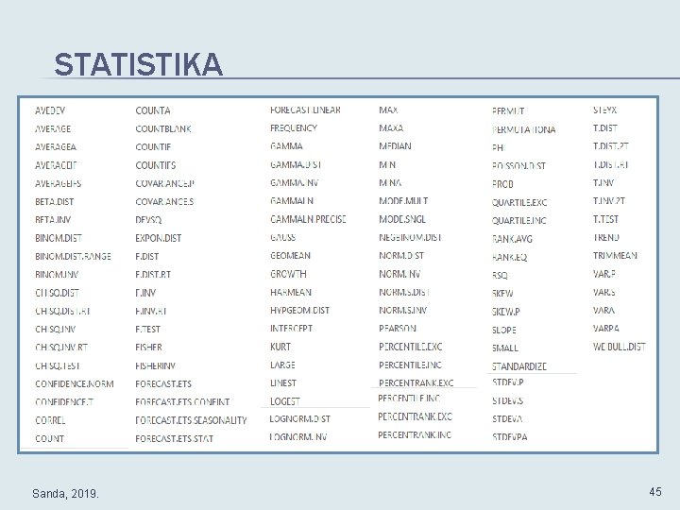Click the CORREL function
Viewport: 680px width, 510px height.
tap(50, 420)
